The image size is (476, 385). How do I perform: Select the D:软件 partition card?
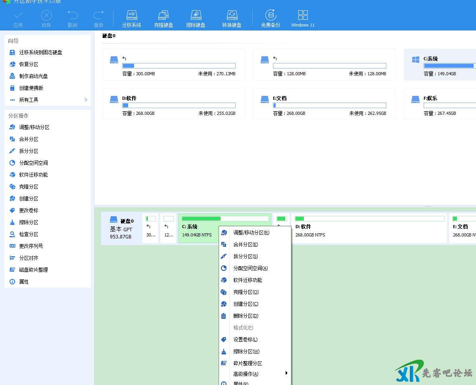coord(173,104)
